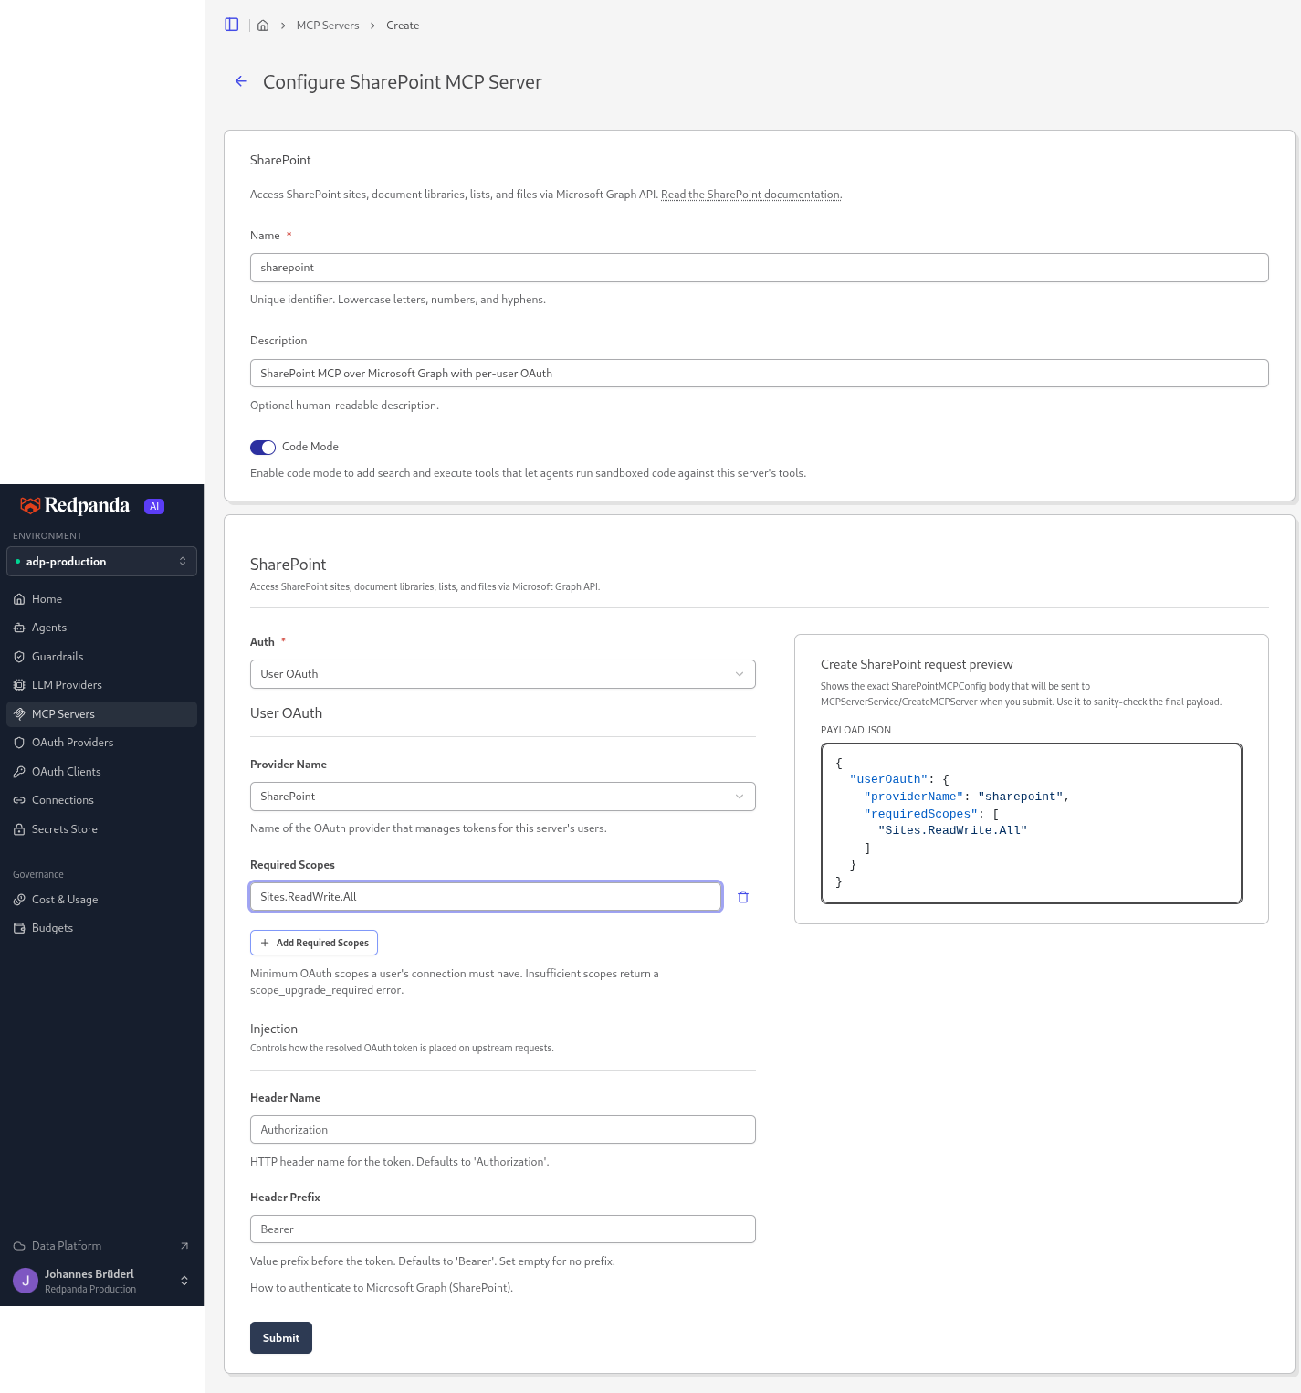Viewport: 1301px width, 1393px height.
Task: Open Data Platform external arrow icon
Action: click(x=184, y=1246)
